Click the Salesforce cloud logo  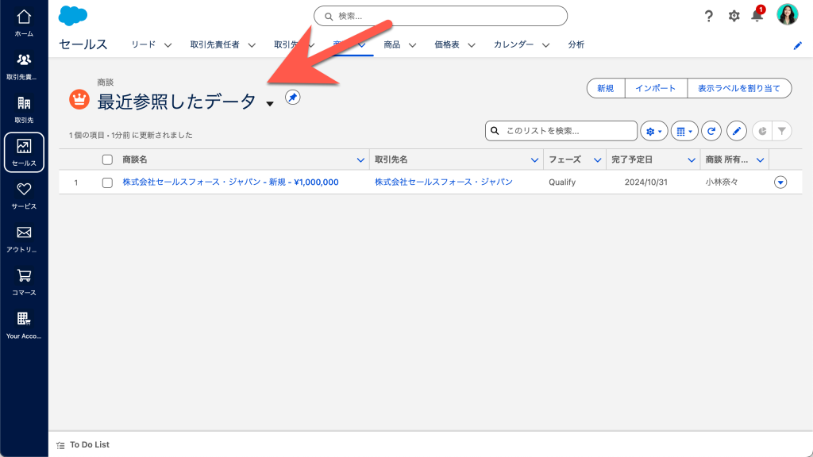click(72, 16)
